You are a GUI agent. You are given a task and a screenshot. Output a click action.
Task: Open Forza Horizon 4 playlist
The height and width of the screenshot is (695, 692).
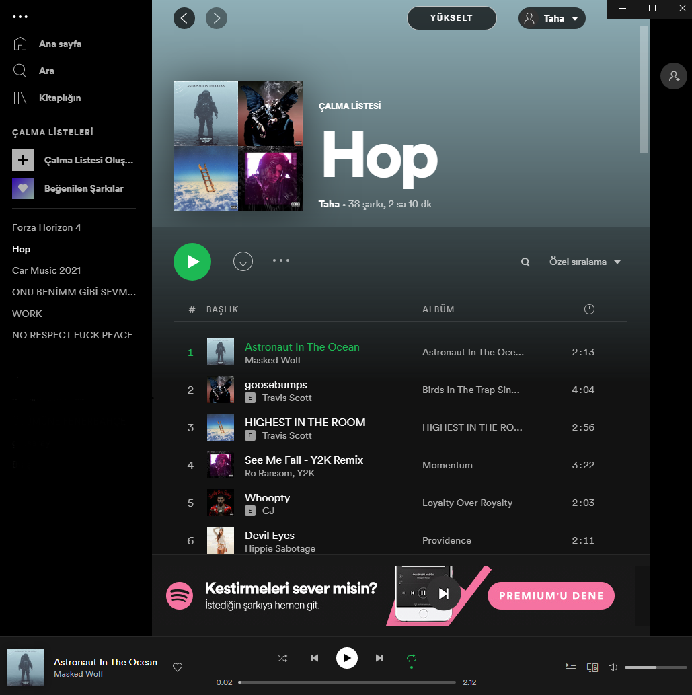pyautogui.click(x=46, y=227)
